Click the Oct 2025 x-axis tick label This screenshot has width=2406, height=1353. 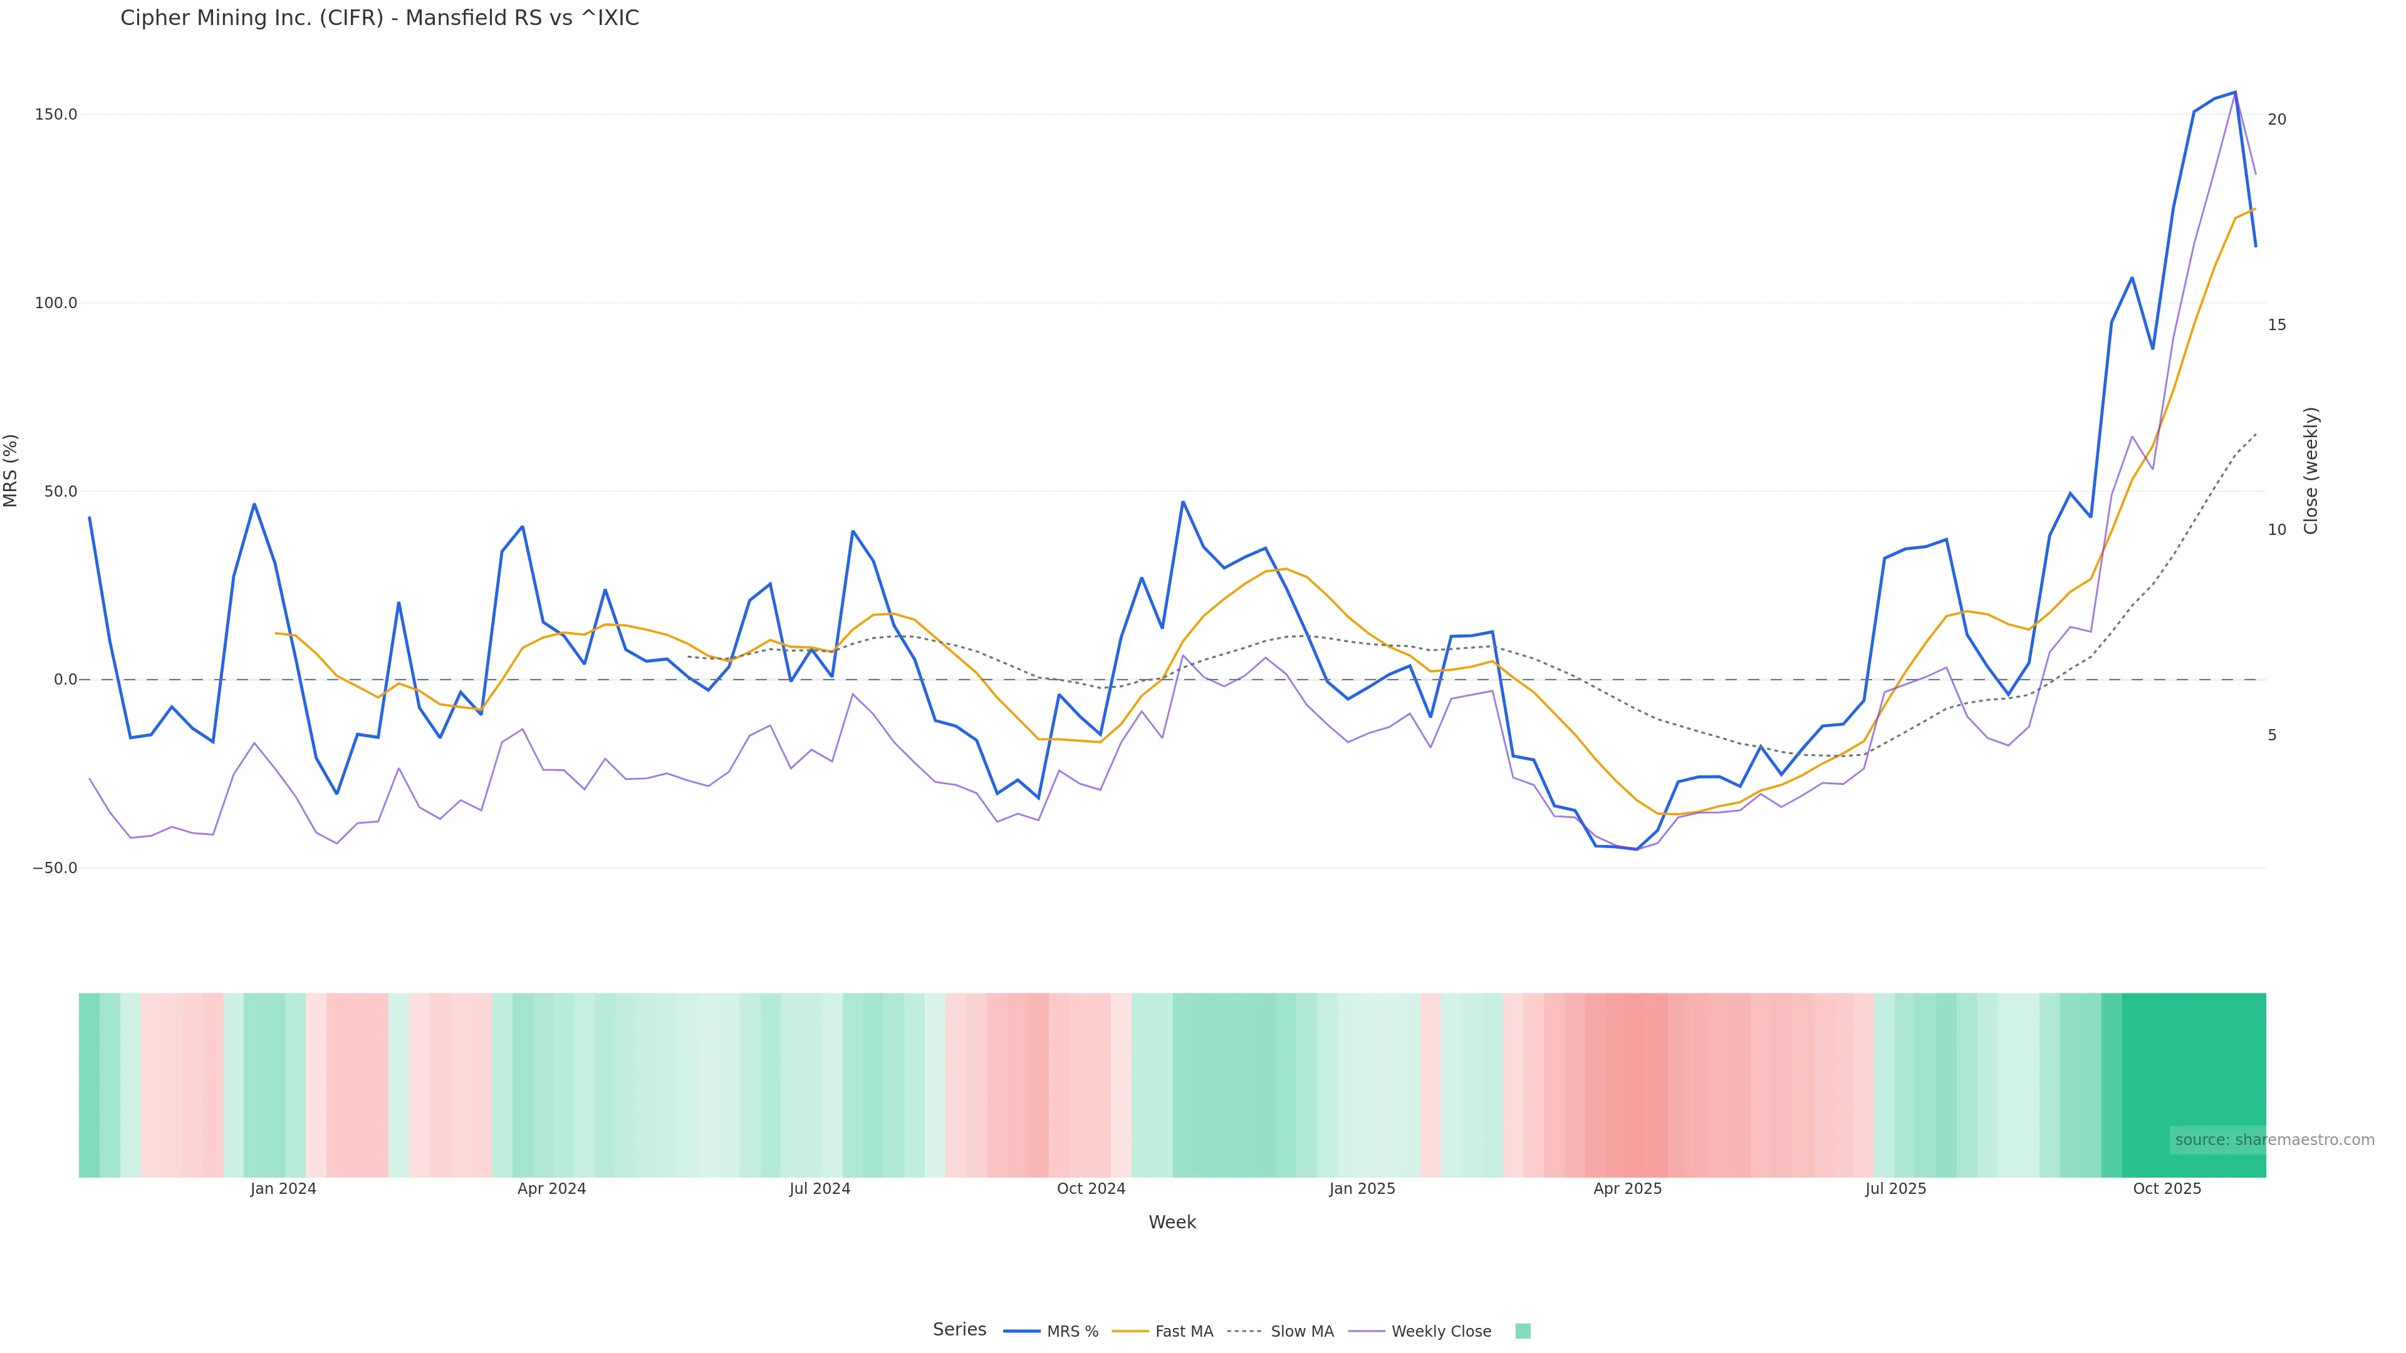(2167, 1189)
